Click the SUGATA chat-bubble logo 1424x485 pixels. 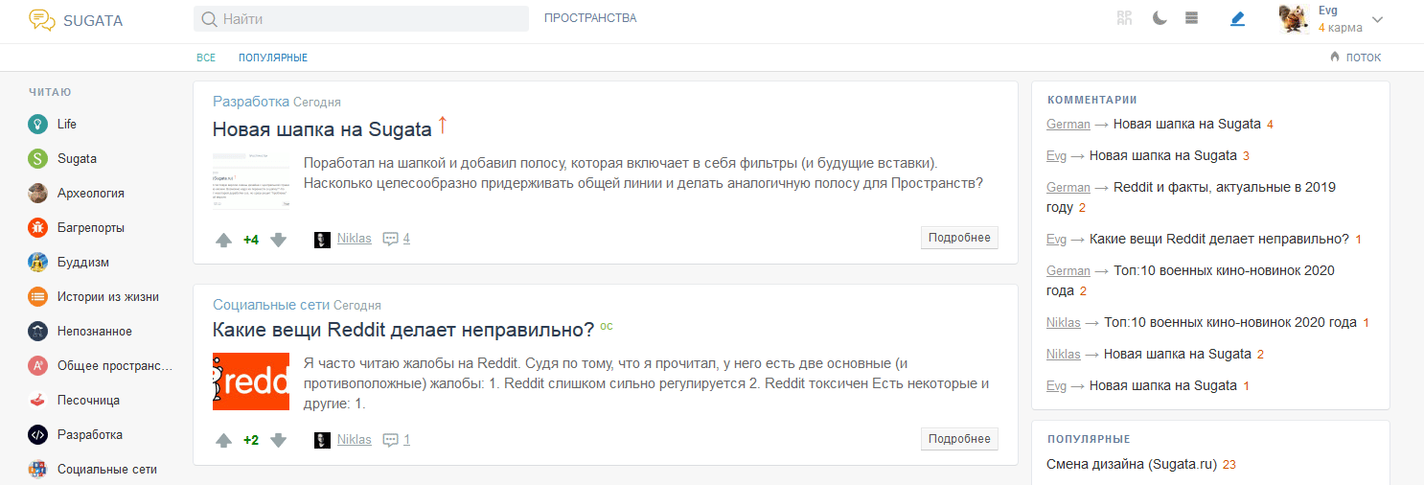click(x=42, y=19)
